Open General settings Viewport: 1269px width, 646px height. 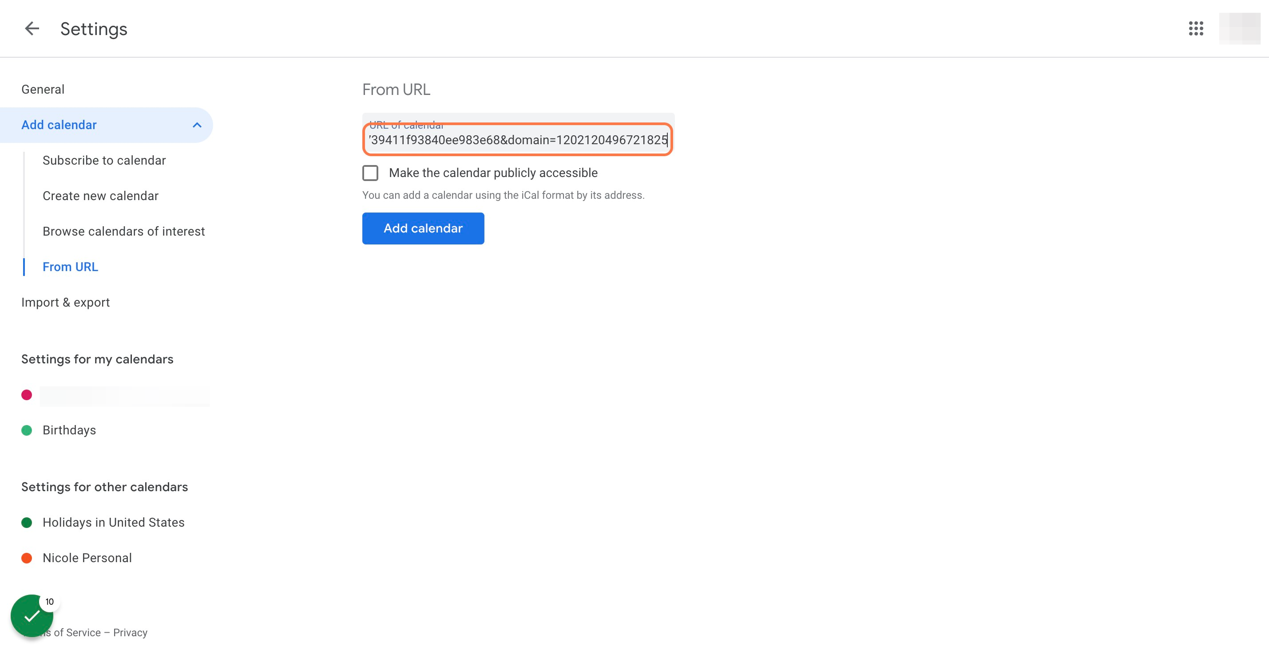click(43, 89)
